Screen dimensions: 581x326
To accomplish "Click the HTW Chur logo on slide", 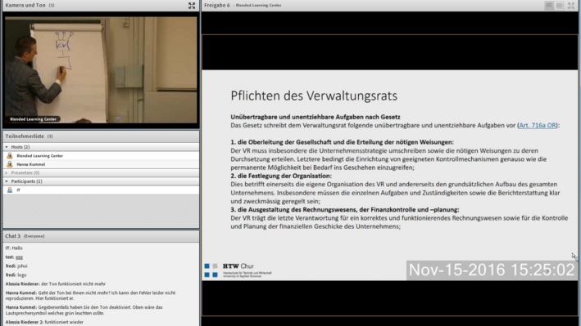I will pyautogui.click(x=238, y=270).
